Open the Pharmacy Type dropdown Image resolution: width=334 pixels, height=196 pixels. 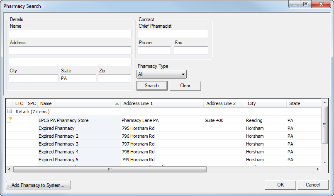coord(161,74)
